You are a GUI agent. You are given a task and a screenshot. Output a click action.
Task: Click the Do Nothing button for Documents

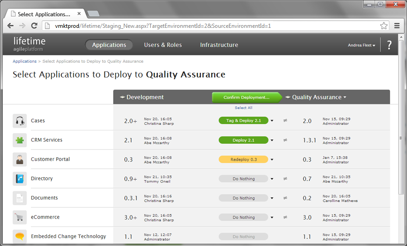click(243, 198)
